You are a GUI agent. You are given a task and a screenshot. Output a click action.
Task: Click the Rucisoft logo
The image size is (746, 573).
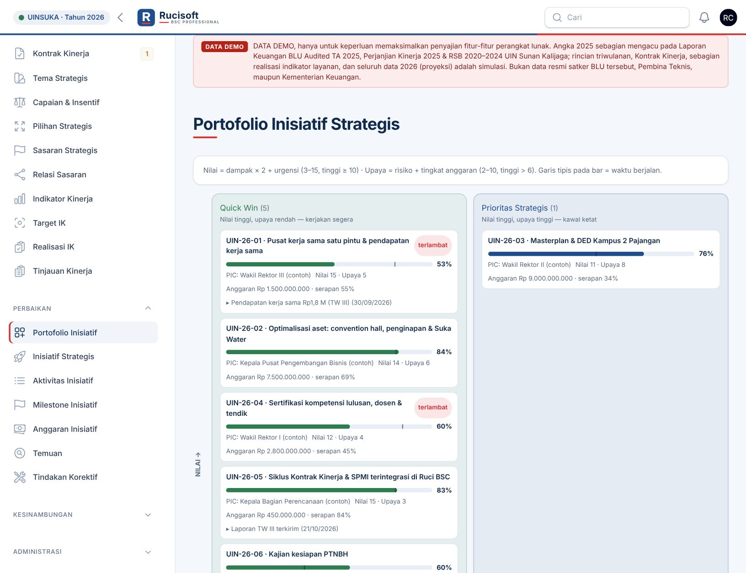coord(178,17)
